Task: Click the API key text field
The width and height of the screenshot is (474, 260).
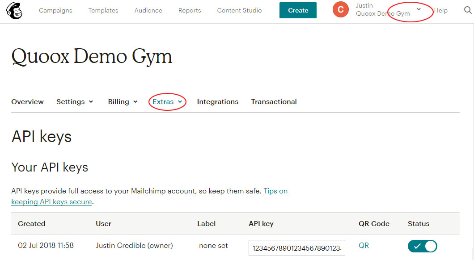Action: 297,248
